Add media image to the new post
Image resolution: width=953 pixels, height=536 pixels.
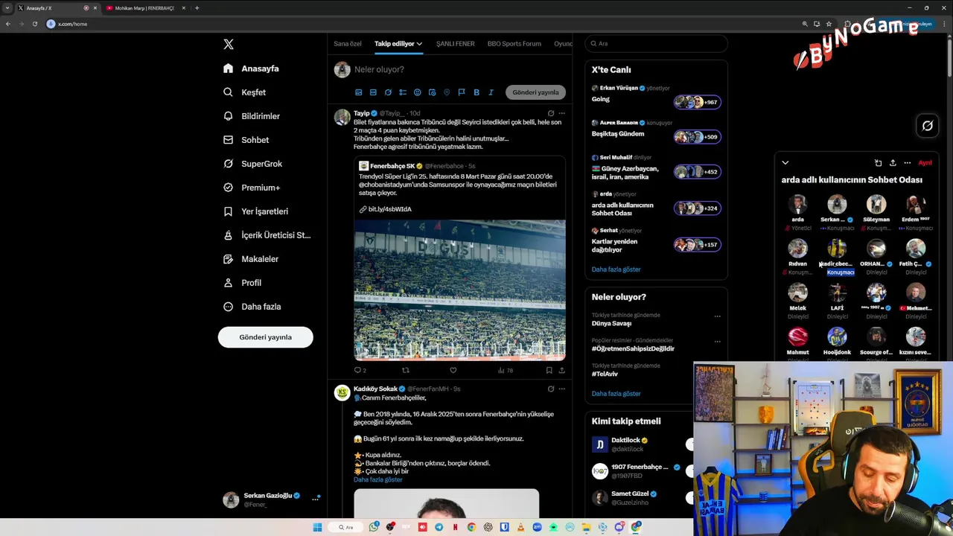(358, 92)
